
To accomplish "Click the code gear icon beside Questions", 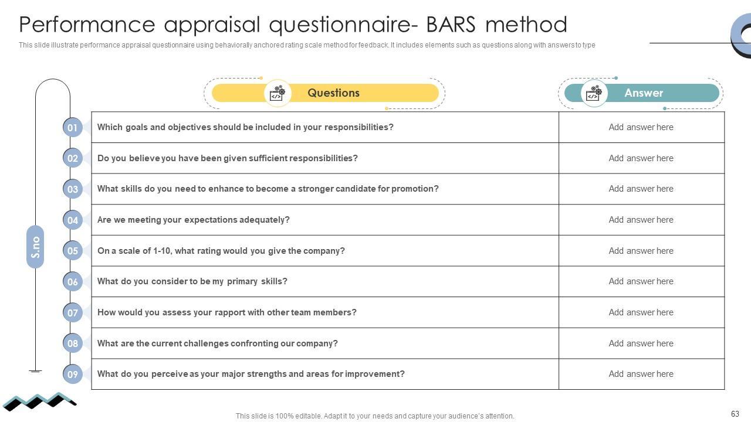I will coord(278,93).
